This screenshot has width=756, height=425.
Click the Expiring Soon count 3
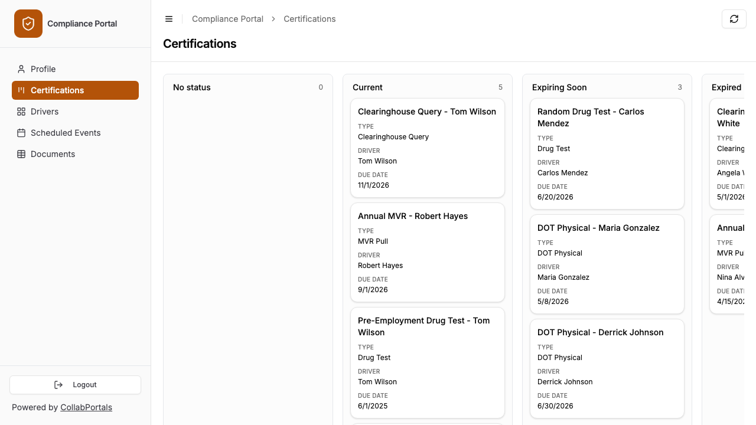(x=680, y=87)
